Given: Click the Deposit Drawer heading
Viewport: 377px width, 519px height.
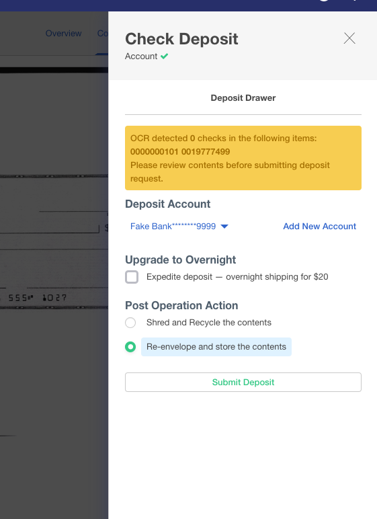Looking at the screenshot, I should point(243,98).
